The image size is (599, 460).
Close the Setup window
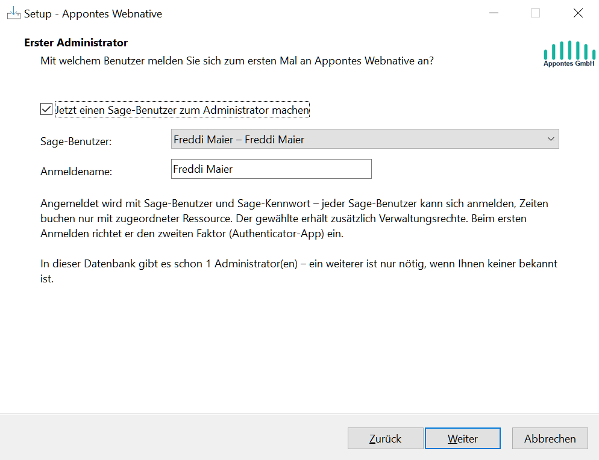[x=578, y=13]
